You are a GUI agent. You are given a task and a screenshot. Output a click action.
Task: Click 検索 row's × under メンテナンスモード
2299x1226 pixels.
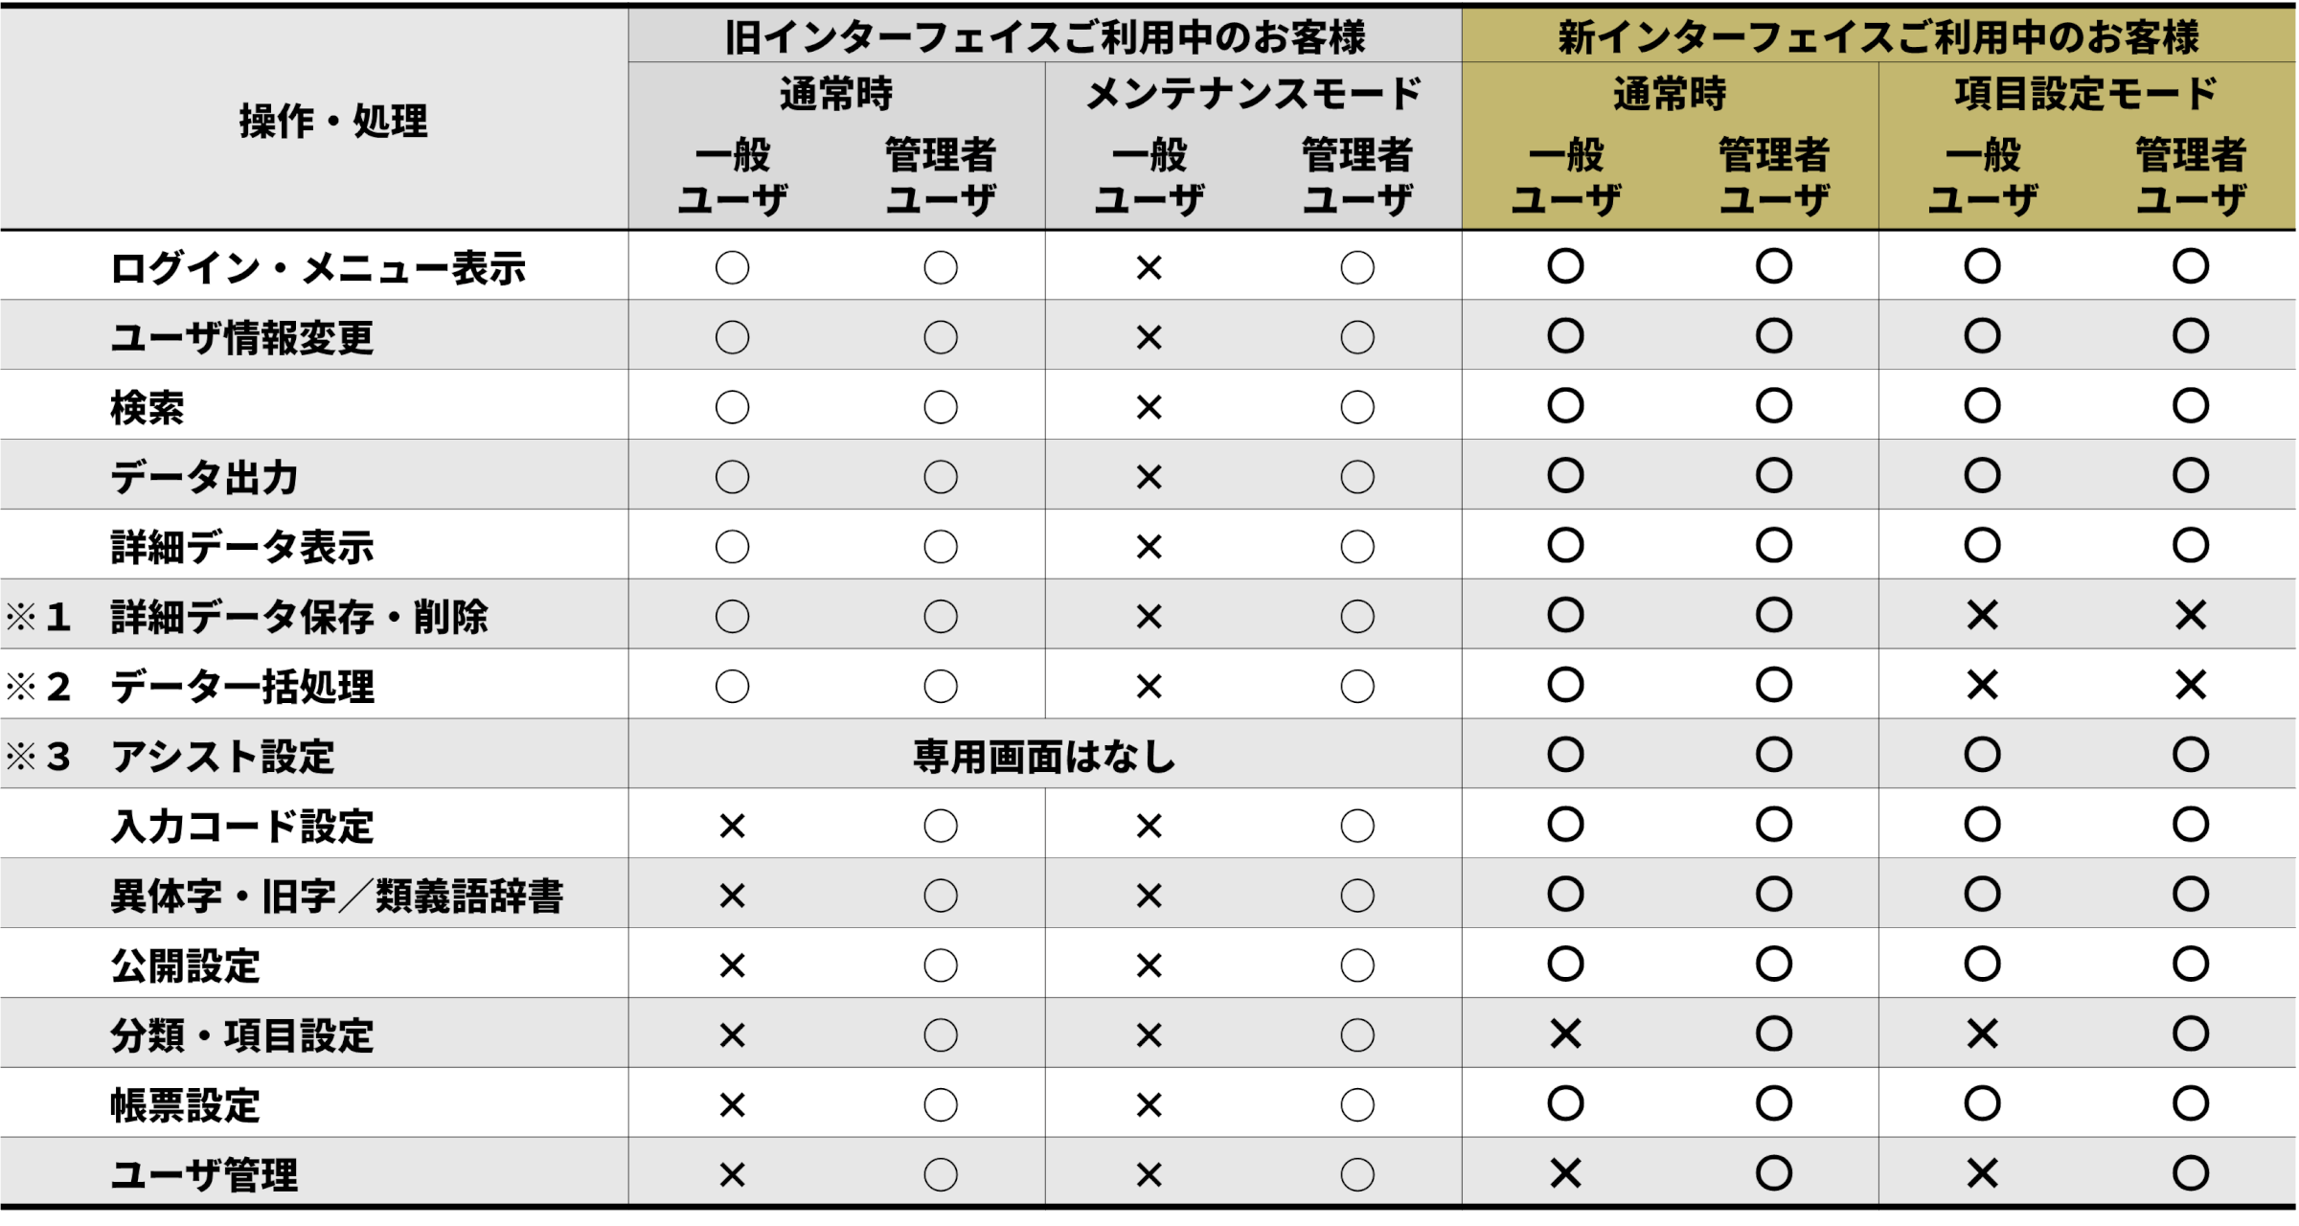pos(1149,408)
